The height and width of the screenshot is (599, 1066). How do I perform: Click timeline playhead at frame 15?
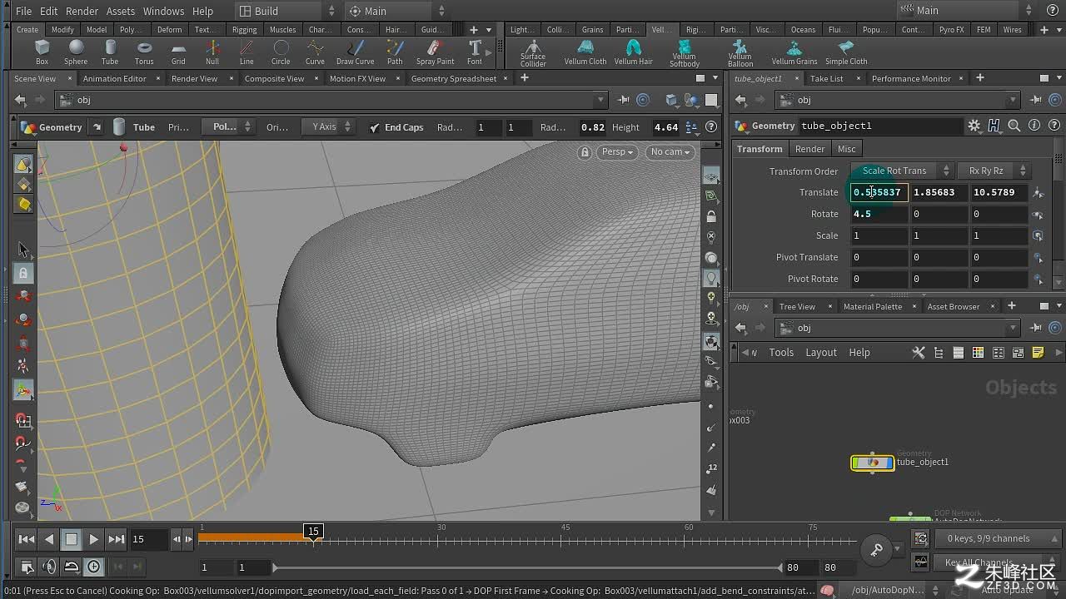click(313, 532)
